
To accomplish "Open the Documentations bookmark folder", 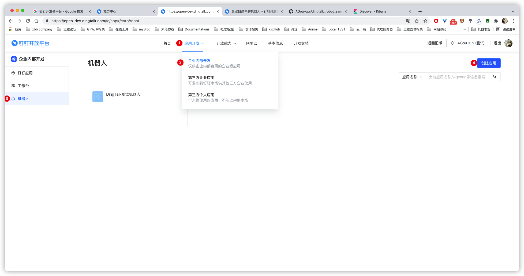I will click(194, 29).
